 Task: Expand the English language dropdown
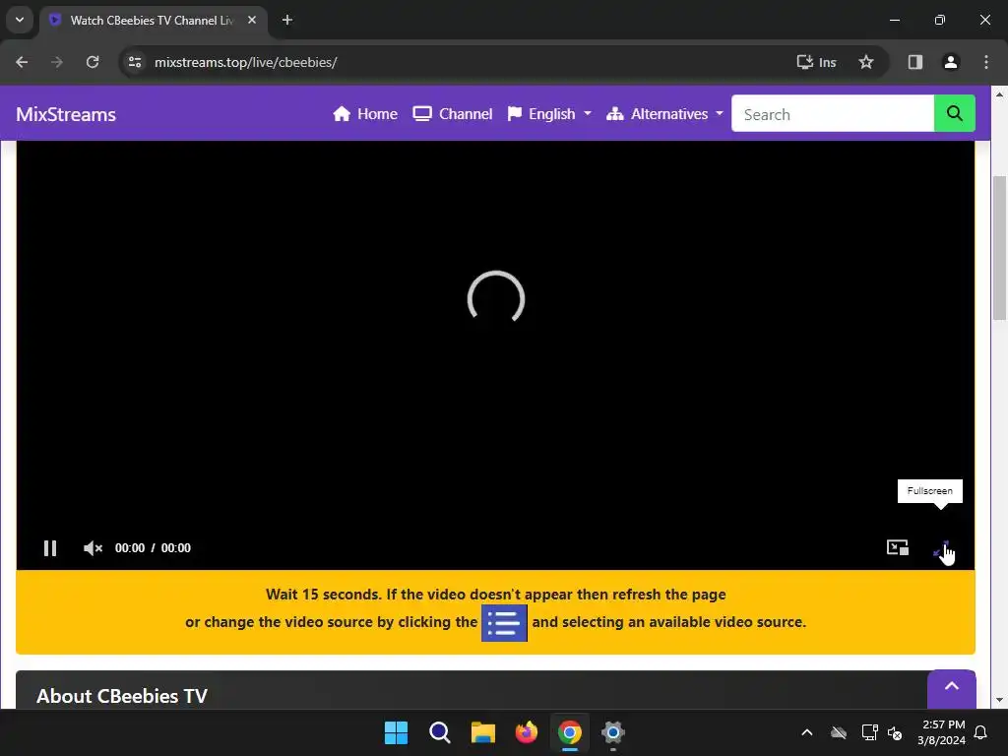(x=549, y=114)
